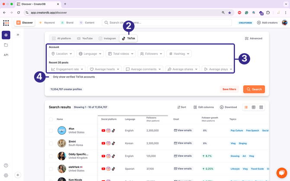This screenshot has height=181, width=290.
Task: Click Add creators button
Action: pos(267,23)
